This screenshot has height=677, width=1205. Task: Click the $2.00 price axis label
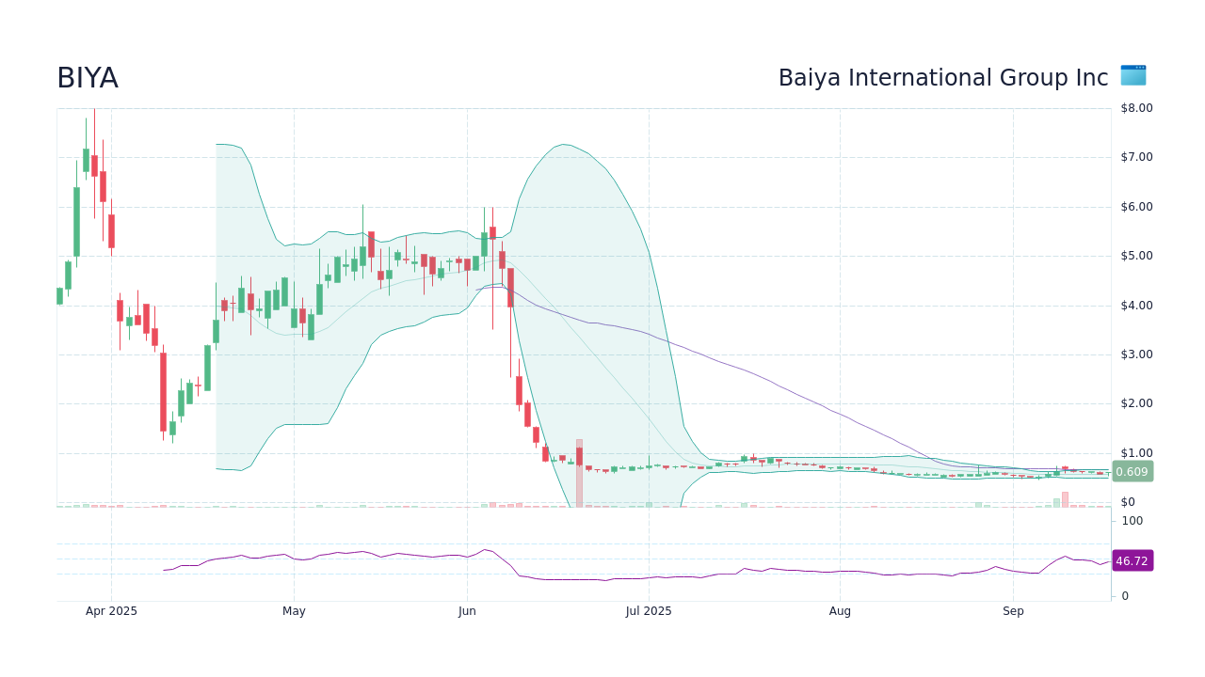tap(1136, 403)
